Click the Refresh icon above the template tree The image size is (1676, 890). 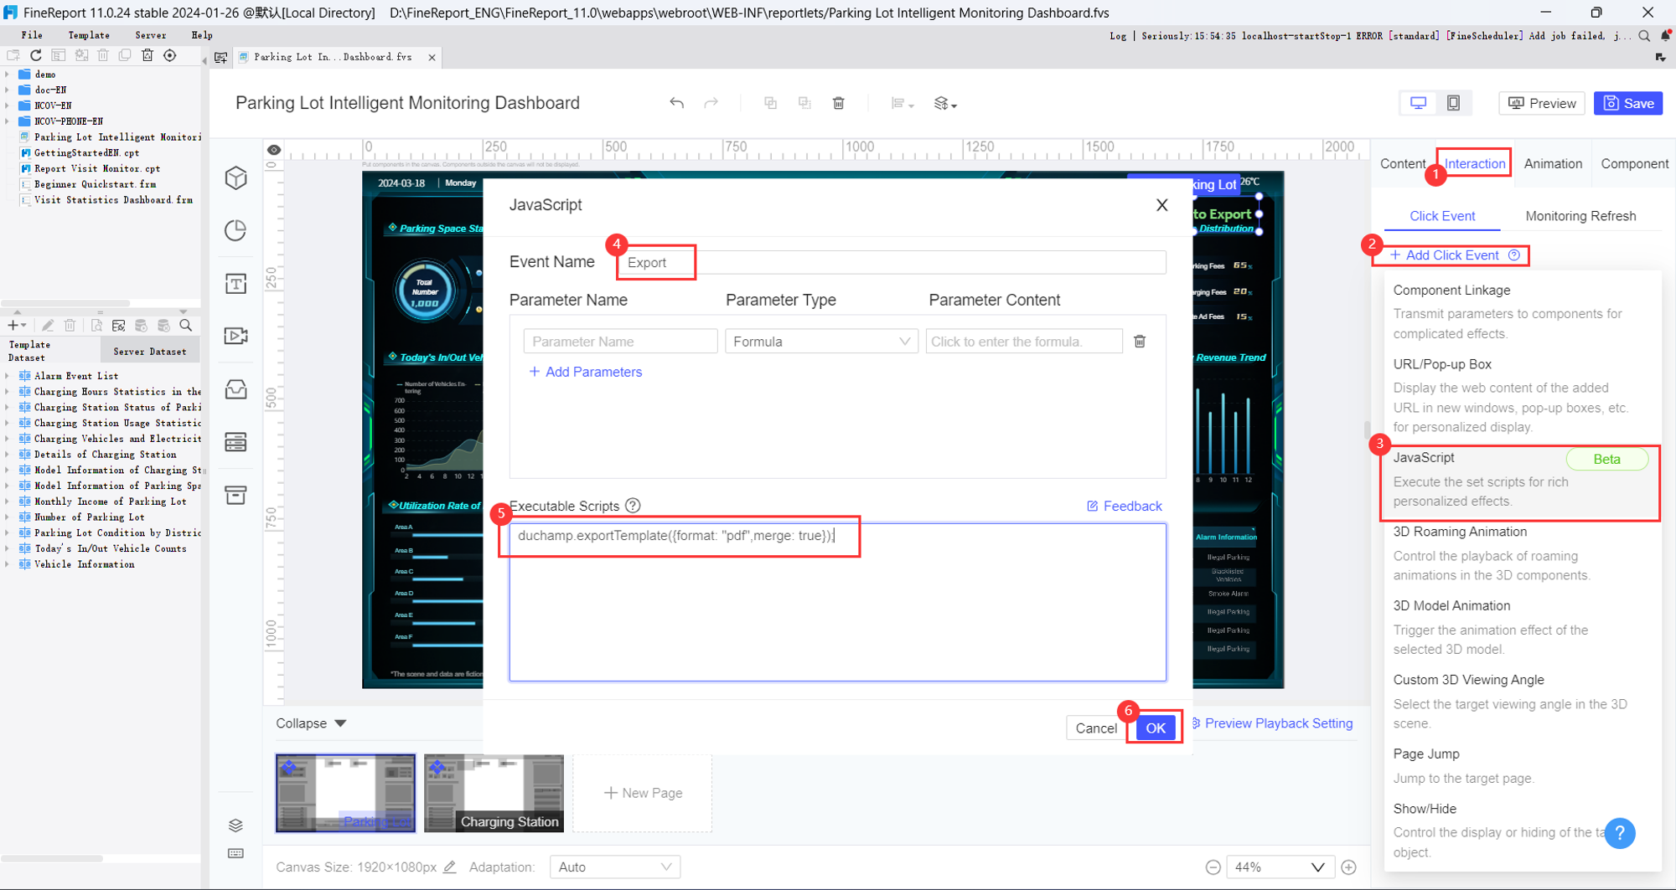pos(35,55)
